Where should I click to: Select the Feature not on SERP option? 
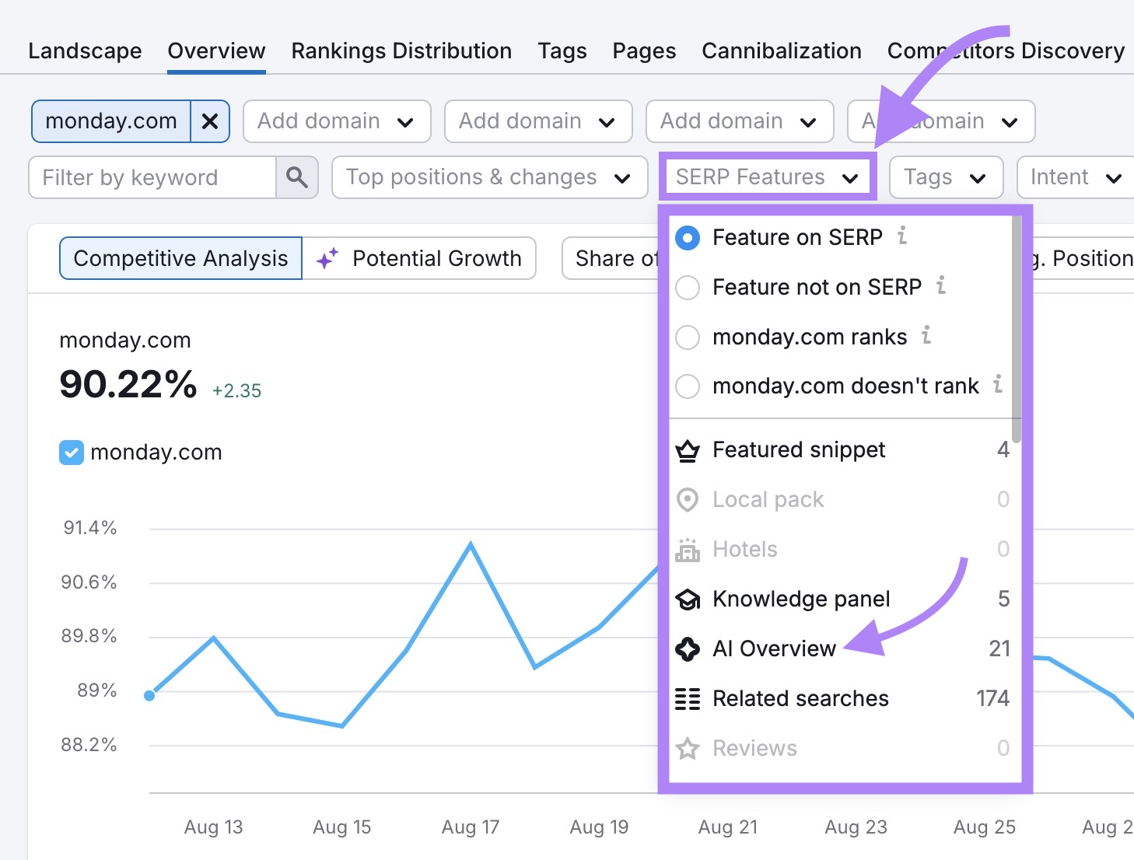[688, 287]
